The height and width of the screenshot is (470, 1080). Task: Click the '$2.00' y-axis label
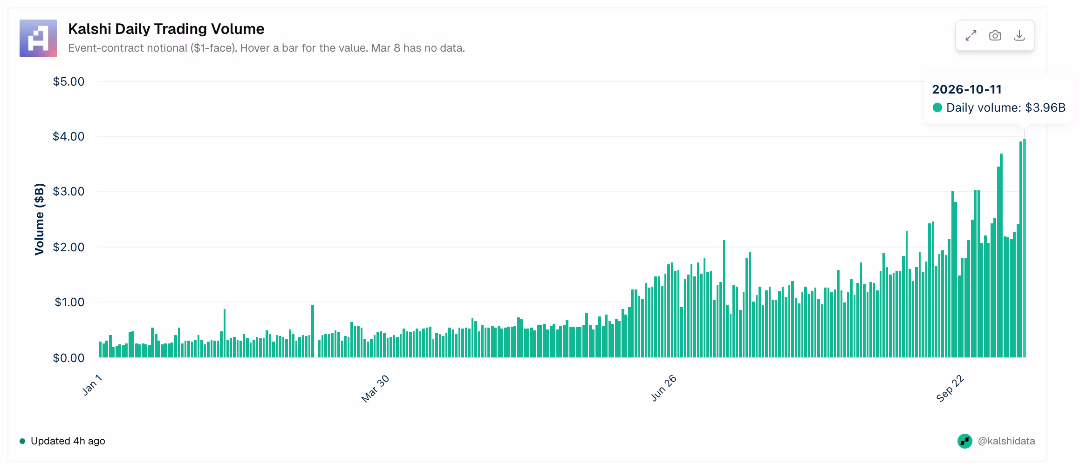click(68, 247)
